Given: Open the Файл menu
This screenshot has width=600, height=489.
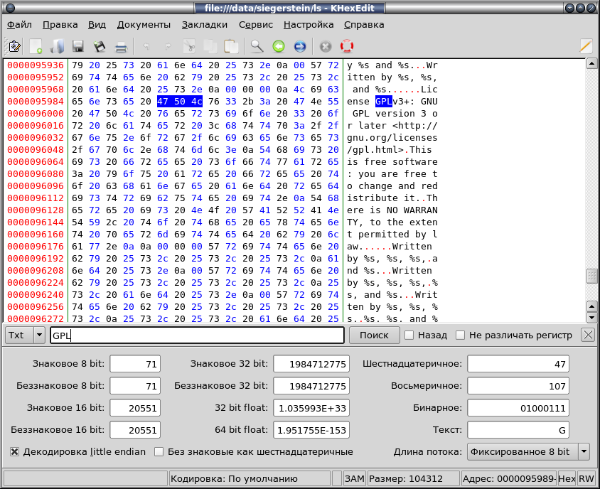Looking at the screenshot, I should pyautogui.click(x=19, y=24).
